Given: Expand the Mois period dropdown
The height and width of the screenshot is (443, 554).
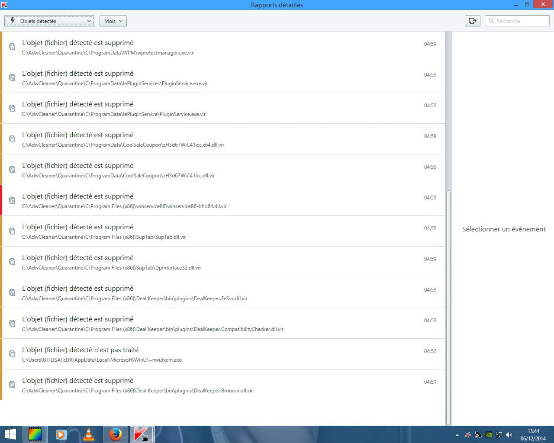Looking at the screenshot, I should pos(113,21).
